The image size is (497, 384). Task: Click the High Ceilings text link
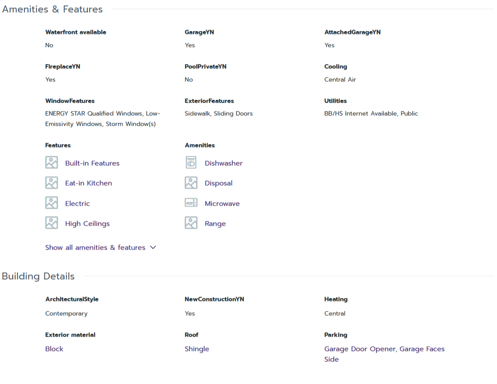(87, 224)
